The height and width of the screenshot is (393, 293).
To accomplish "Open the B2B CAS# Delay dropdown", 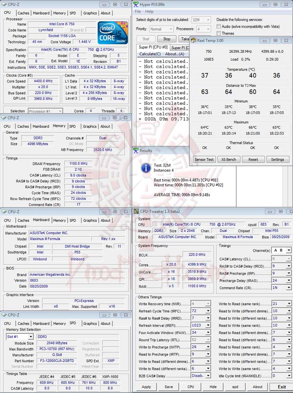I will point(201,376).
